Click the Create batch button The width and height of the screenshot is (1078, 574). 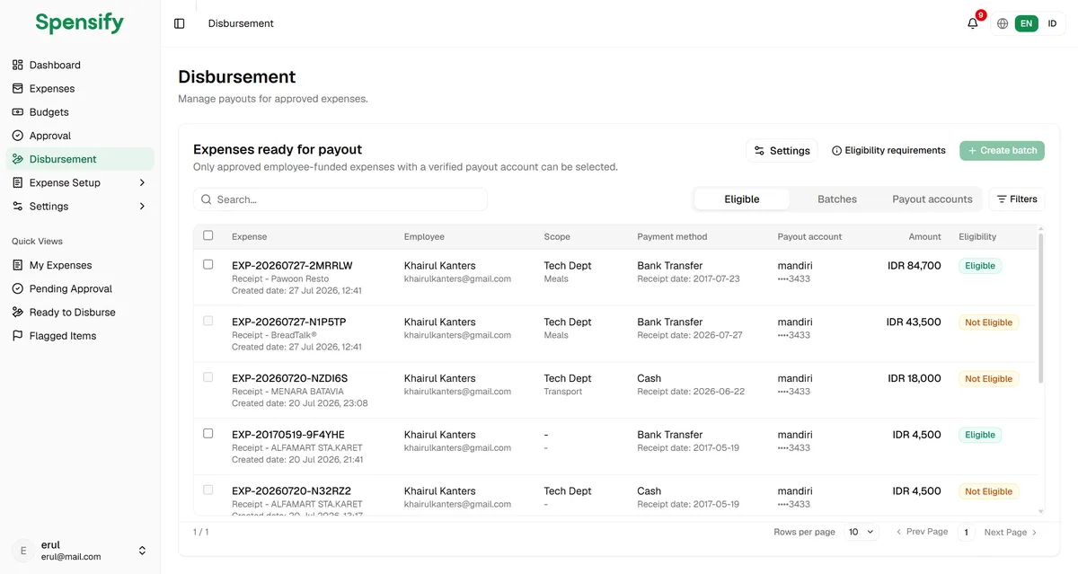pyautogui.click(x=1002, y=151)
